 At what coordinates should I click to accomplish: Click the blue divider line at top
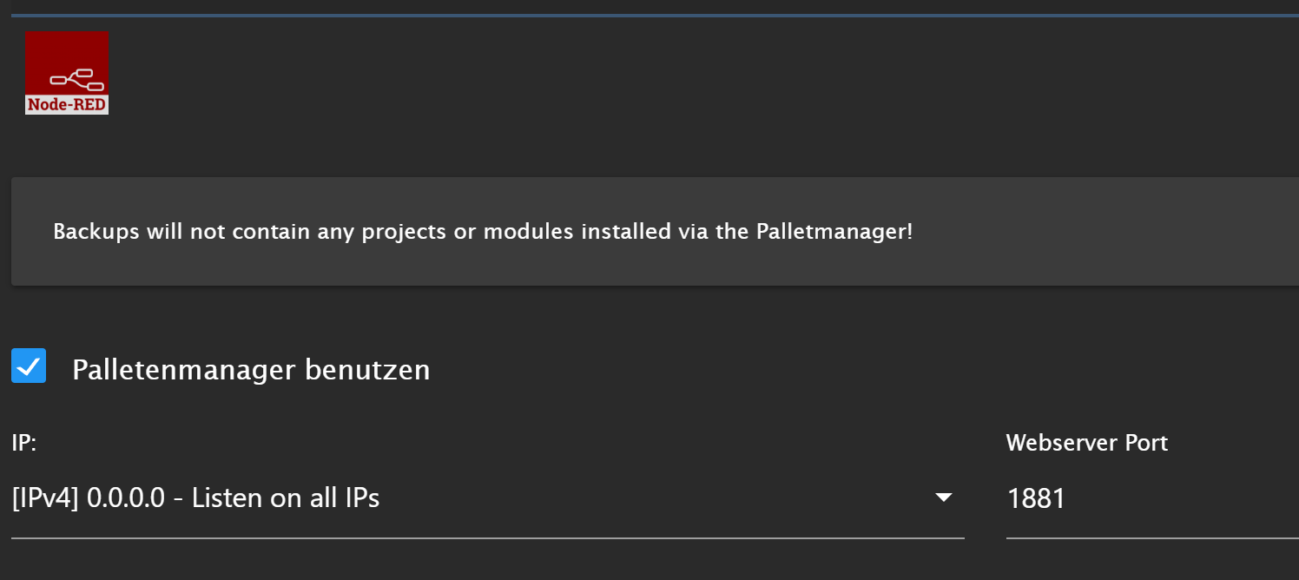point(655,16)
